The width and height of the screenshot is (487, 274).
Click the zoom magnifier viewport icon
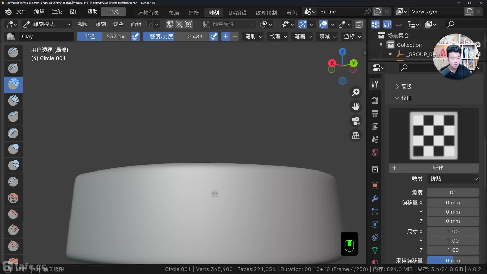(x=356, y=92)
